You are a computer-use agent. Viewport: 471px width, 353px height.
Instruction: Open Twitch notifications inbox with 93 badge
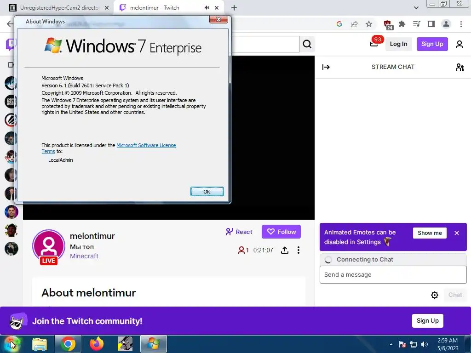coord(375,43)
